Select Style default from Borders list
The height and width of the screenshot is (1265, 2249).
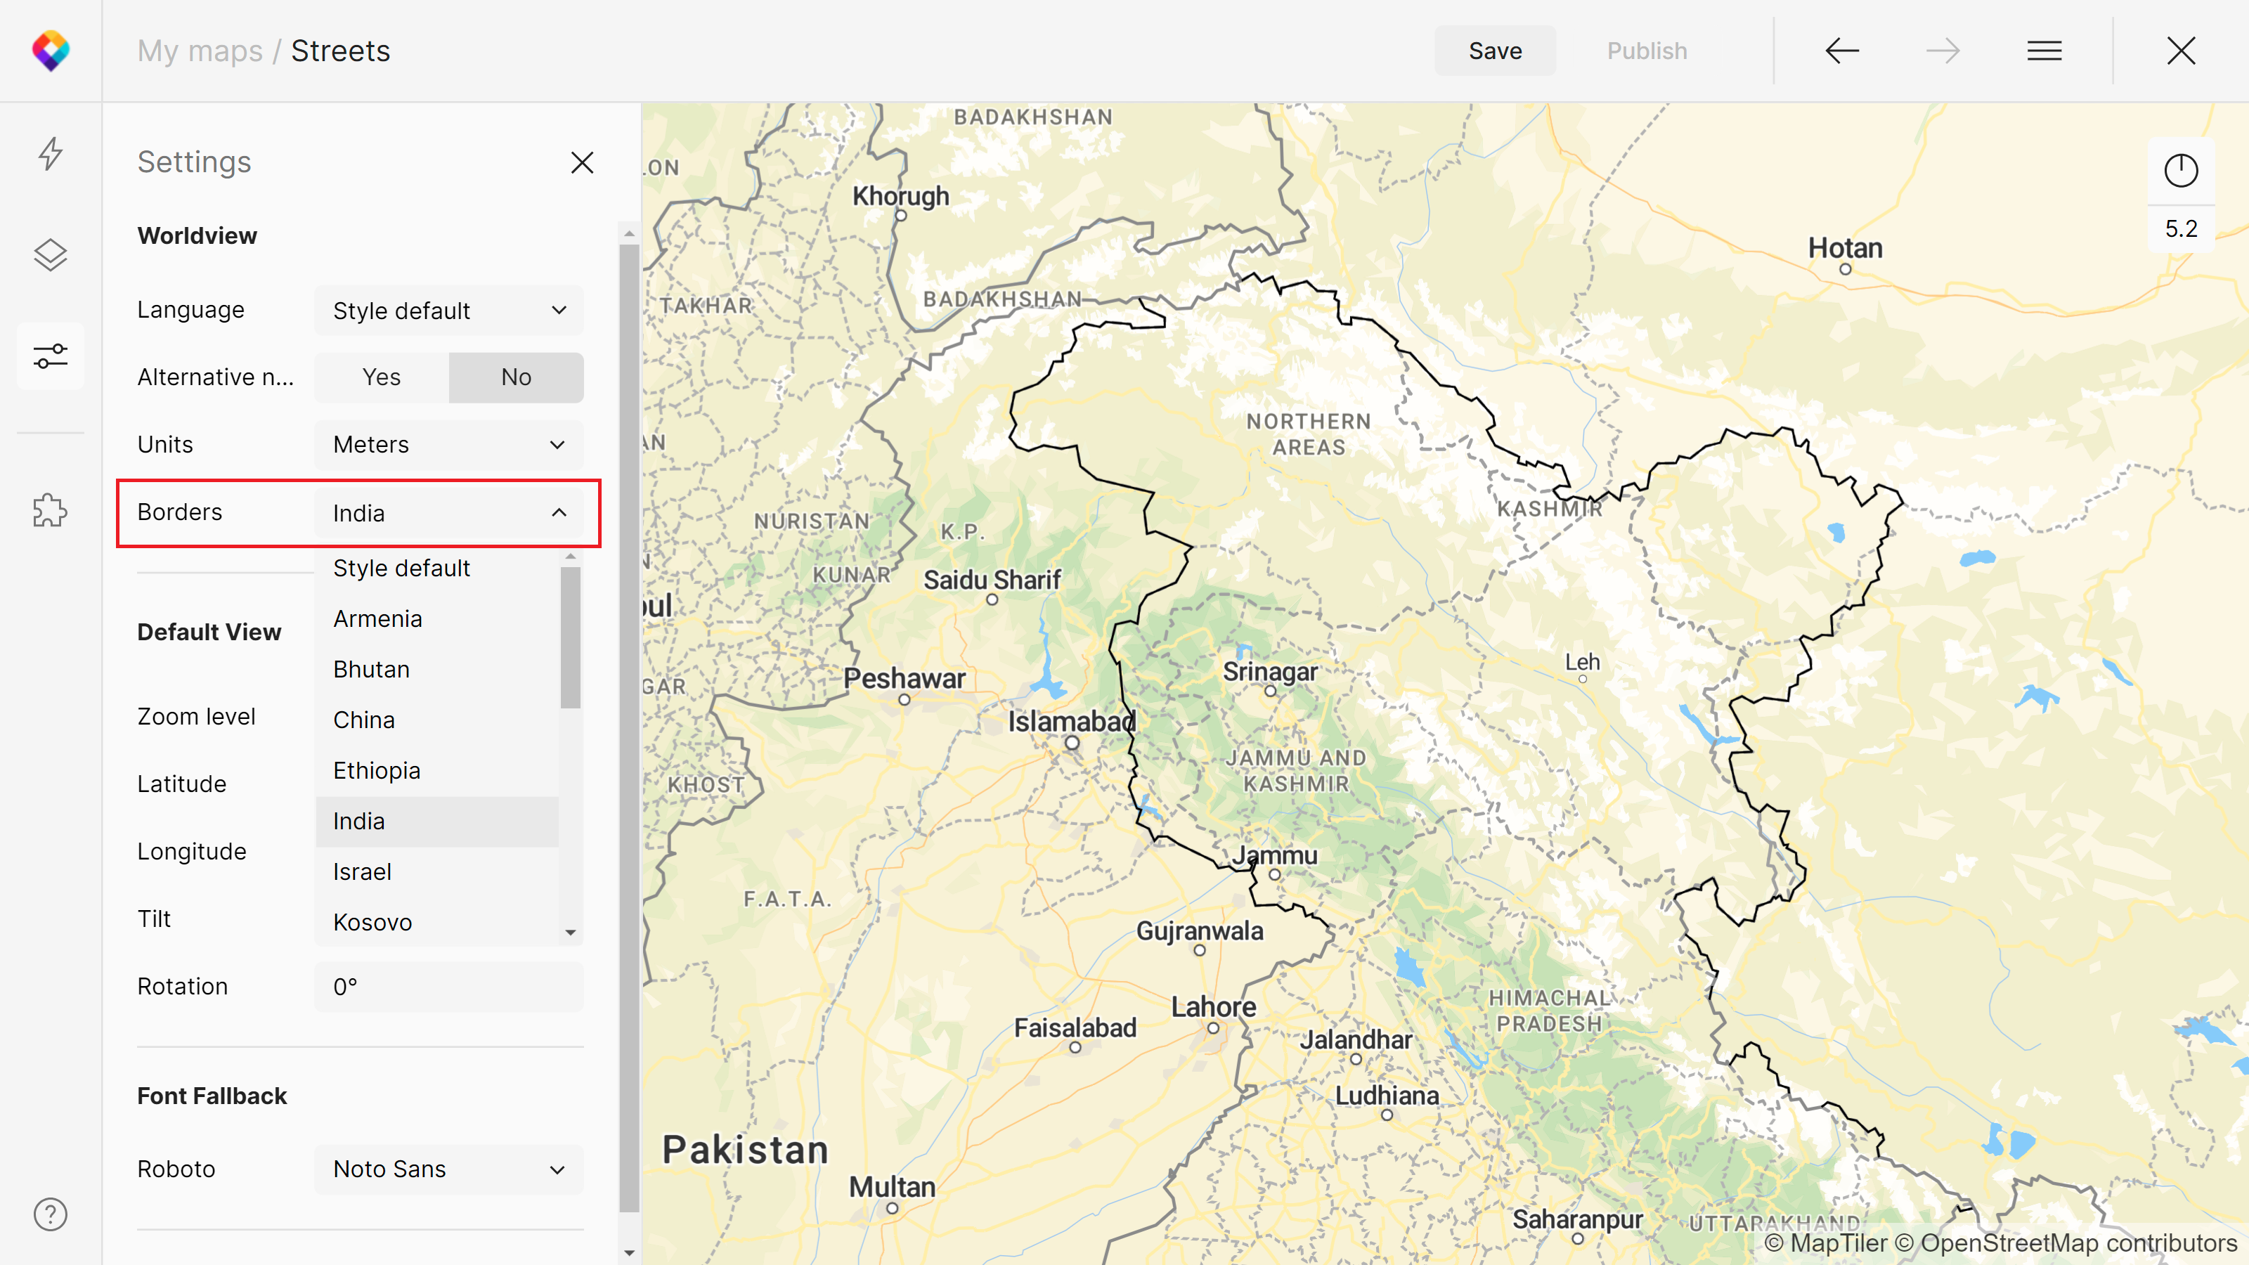coord(401,567)
